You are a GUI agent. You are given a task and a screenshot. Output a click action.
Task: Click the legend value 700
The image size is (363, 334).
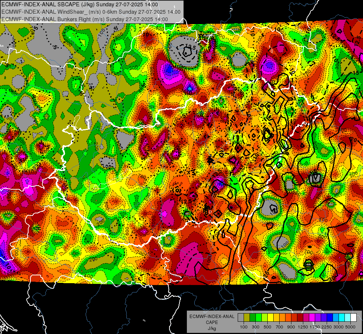click(280, 327)
